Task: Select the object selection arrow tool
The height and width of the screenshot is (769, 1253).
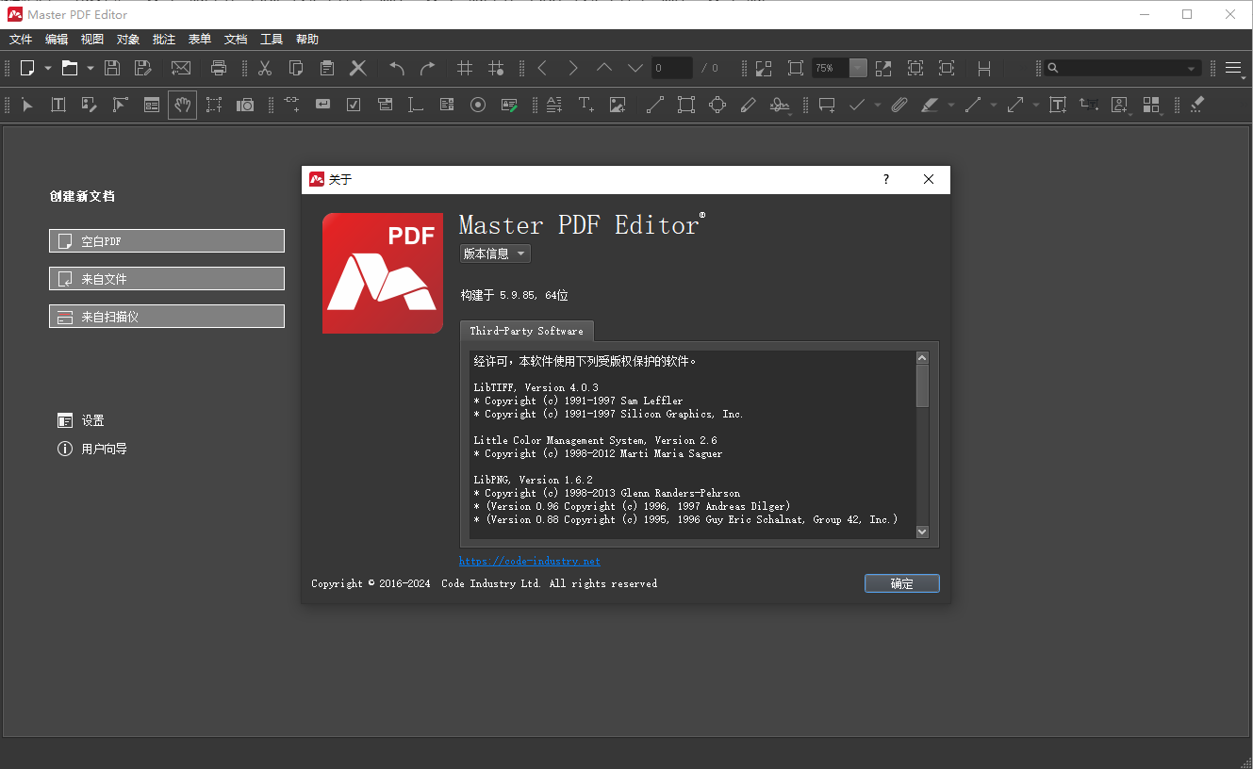Action: point(27,105)
